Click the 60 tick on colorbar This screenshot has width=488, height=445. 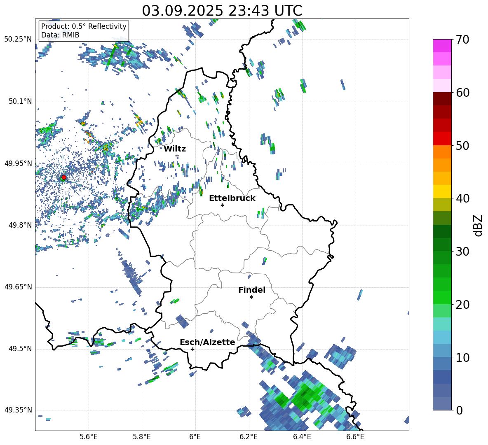(462, 93)
